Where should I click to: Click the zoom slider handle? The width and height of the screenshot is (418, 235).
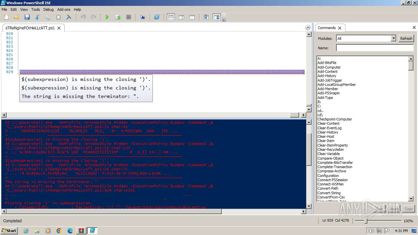coord(366,221)
